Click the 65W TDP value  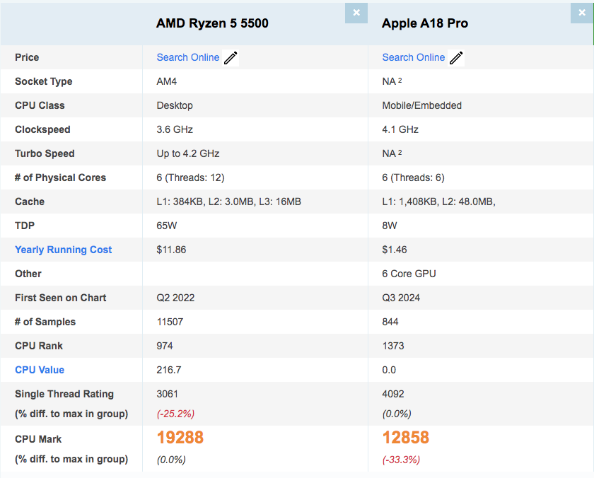(167, 226)
